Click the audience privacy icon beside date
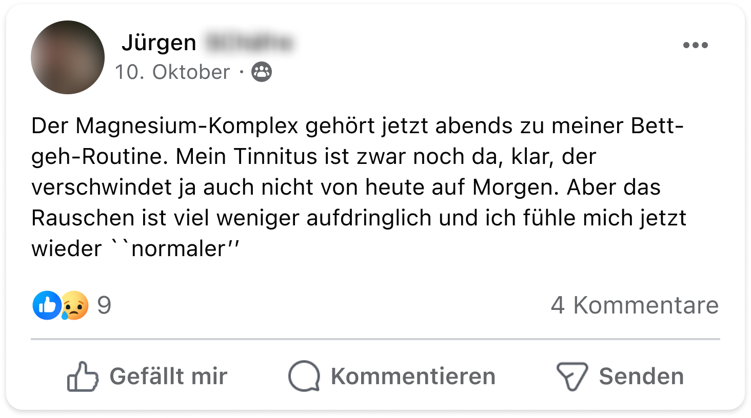The width and height of the screenshot is (751, 418). (262, 72)
